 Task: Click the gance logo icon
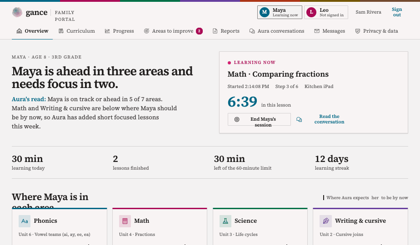point(17,12)
